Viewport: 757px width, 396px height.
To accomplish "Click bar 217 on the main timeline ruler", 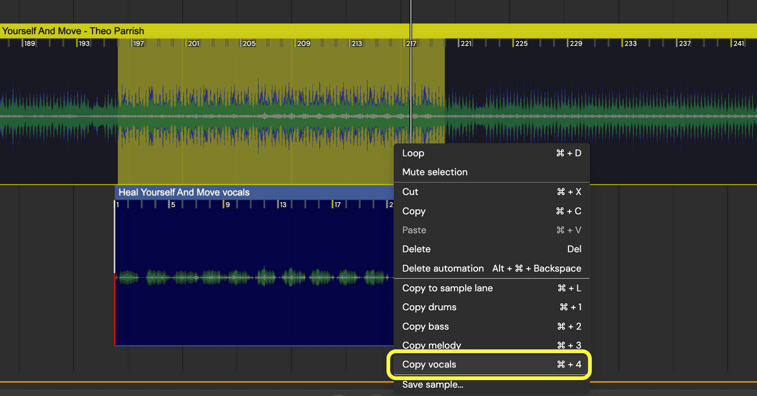I will click(x=410, y=43).
